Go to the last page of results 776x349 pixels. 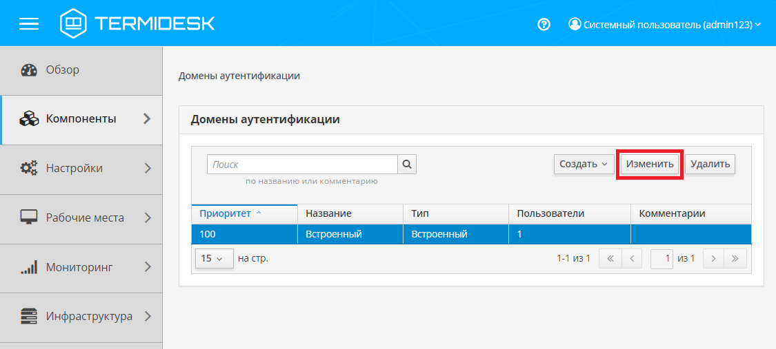point(735,259)
